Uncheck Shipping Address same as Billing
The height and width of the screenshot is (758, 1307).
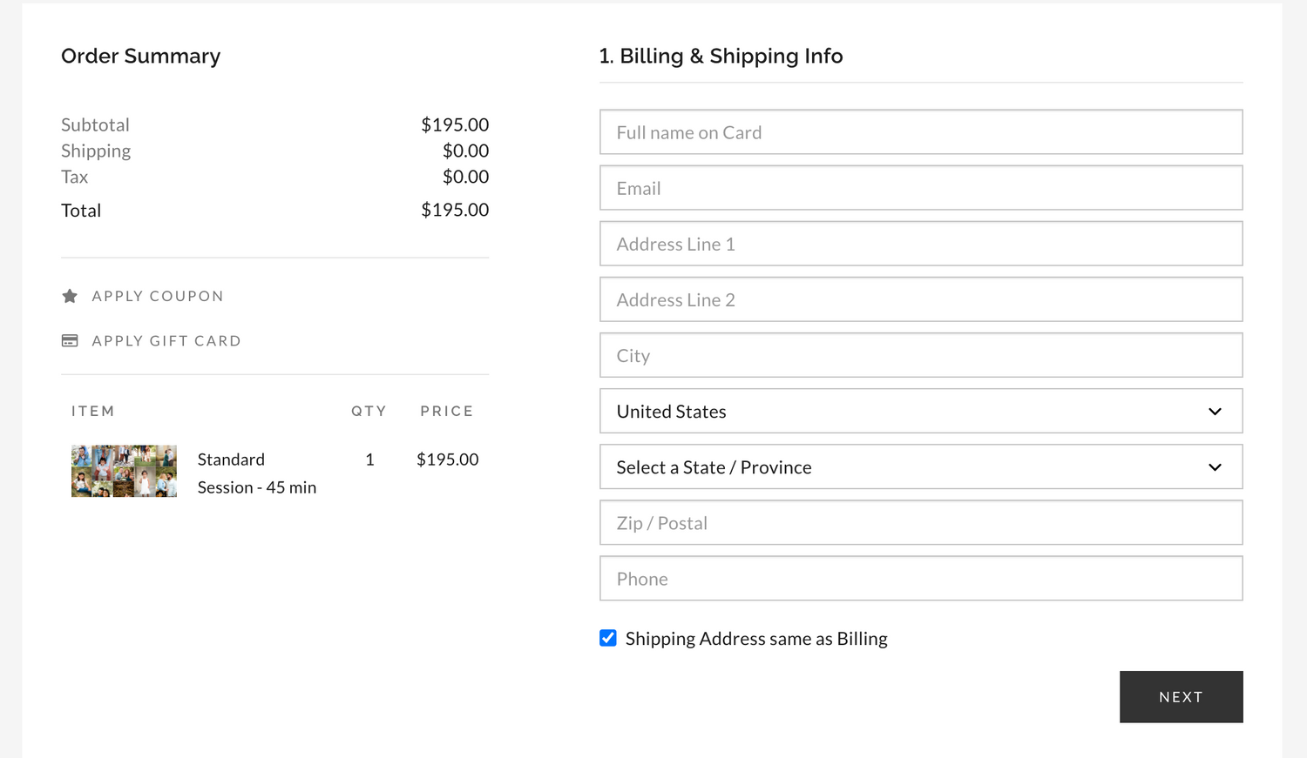(x=608, y=638)
